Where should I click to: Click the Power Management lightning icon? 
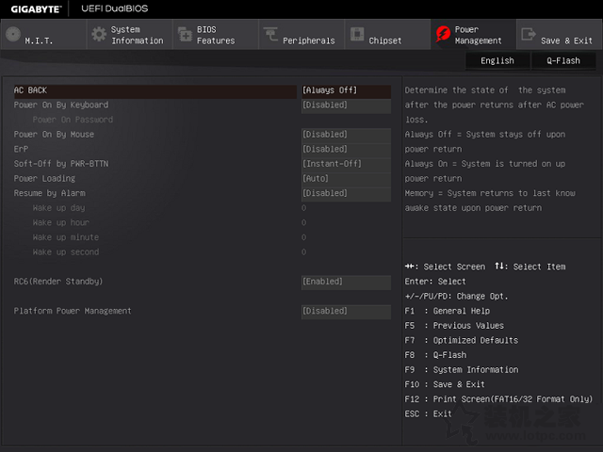pyautogui.click(x=442, y=35)
